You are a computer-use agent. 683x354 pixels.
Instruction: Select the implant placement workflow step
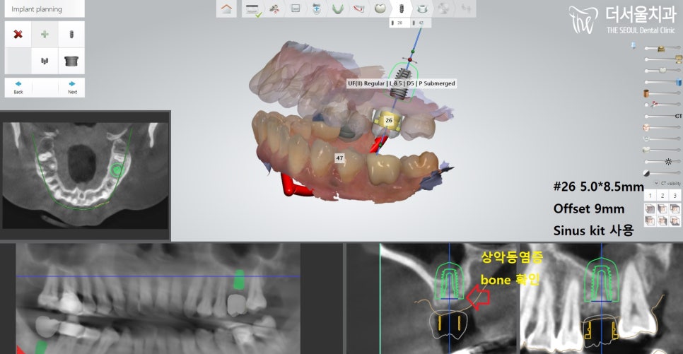tap(401, 8)
